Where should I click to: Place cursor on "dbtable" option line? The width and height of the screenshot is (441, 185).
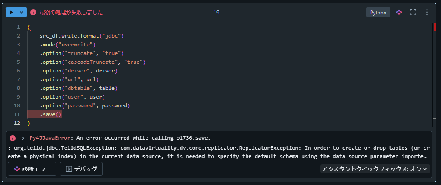[79, 88]
